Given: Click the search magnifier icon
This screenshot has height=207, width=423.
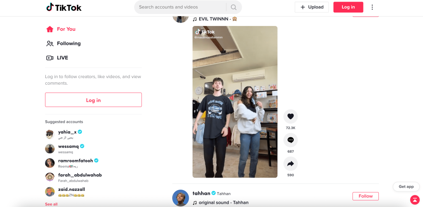Looking at the screenshot, I should click(234, 7).
